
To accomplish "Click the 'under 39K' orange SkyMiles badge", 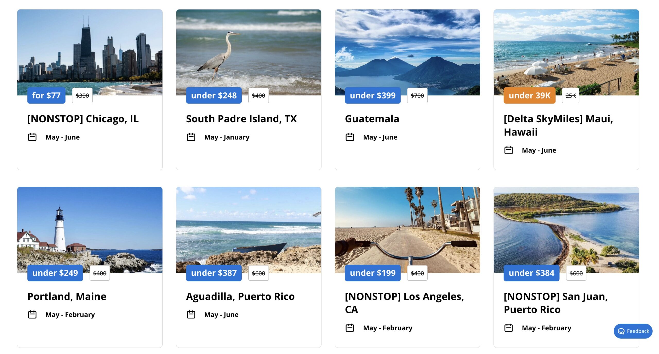I will pyautogui.click(x=529, y=95).
